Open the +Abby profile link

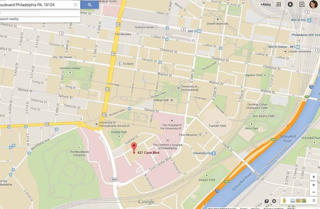click(265, 4)
